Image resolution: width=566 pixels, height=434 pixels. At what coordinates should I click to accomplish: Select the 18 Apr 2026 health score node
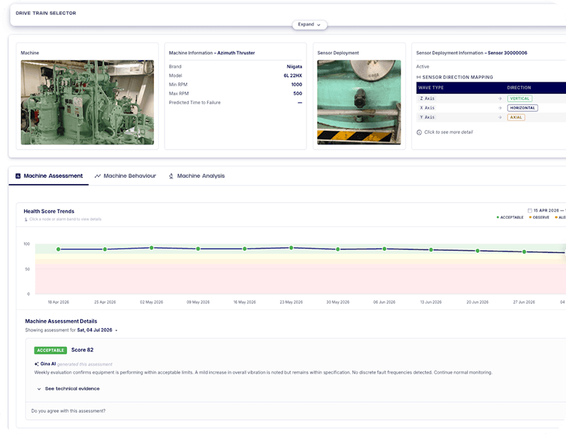tap(58, 249)
